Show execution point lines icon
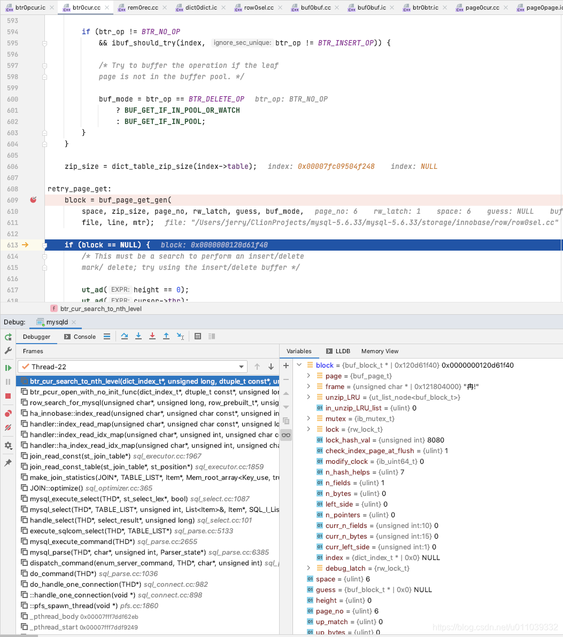This screenshot has width=563, height=637. point(107,336)
